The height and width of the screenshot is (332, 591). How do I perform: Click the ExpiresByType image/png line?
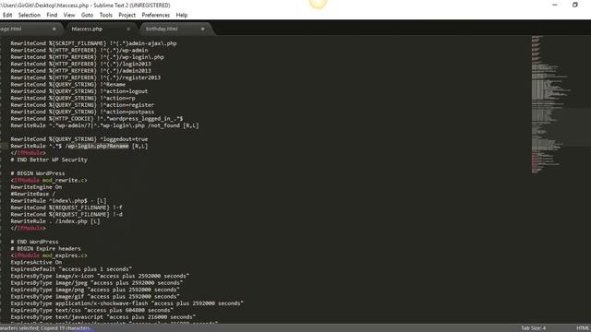[x=95, y=290]
